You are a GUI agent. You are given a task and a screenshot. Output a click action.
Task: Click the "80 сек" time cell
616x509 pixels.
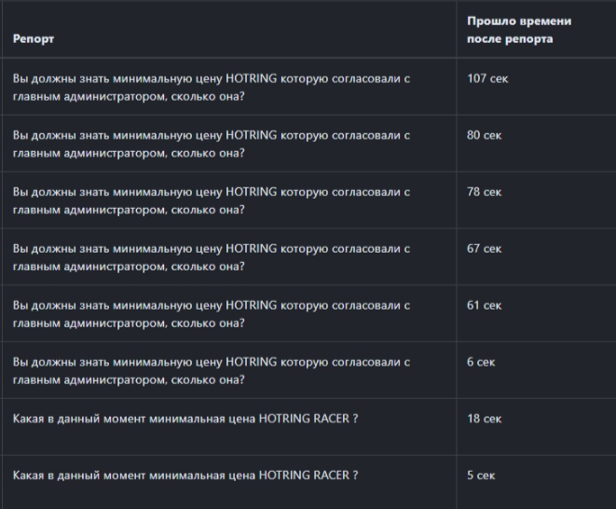coord(484,135)
